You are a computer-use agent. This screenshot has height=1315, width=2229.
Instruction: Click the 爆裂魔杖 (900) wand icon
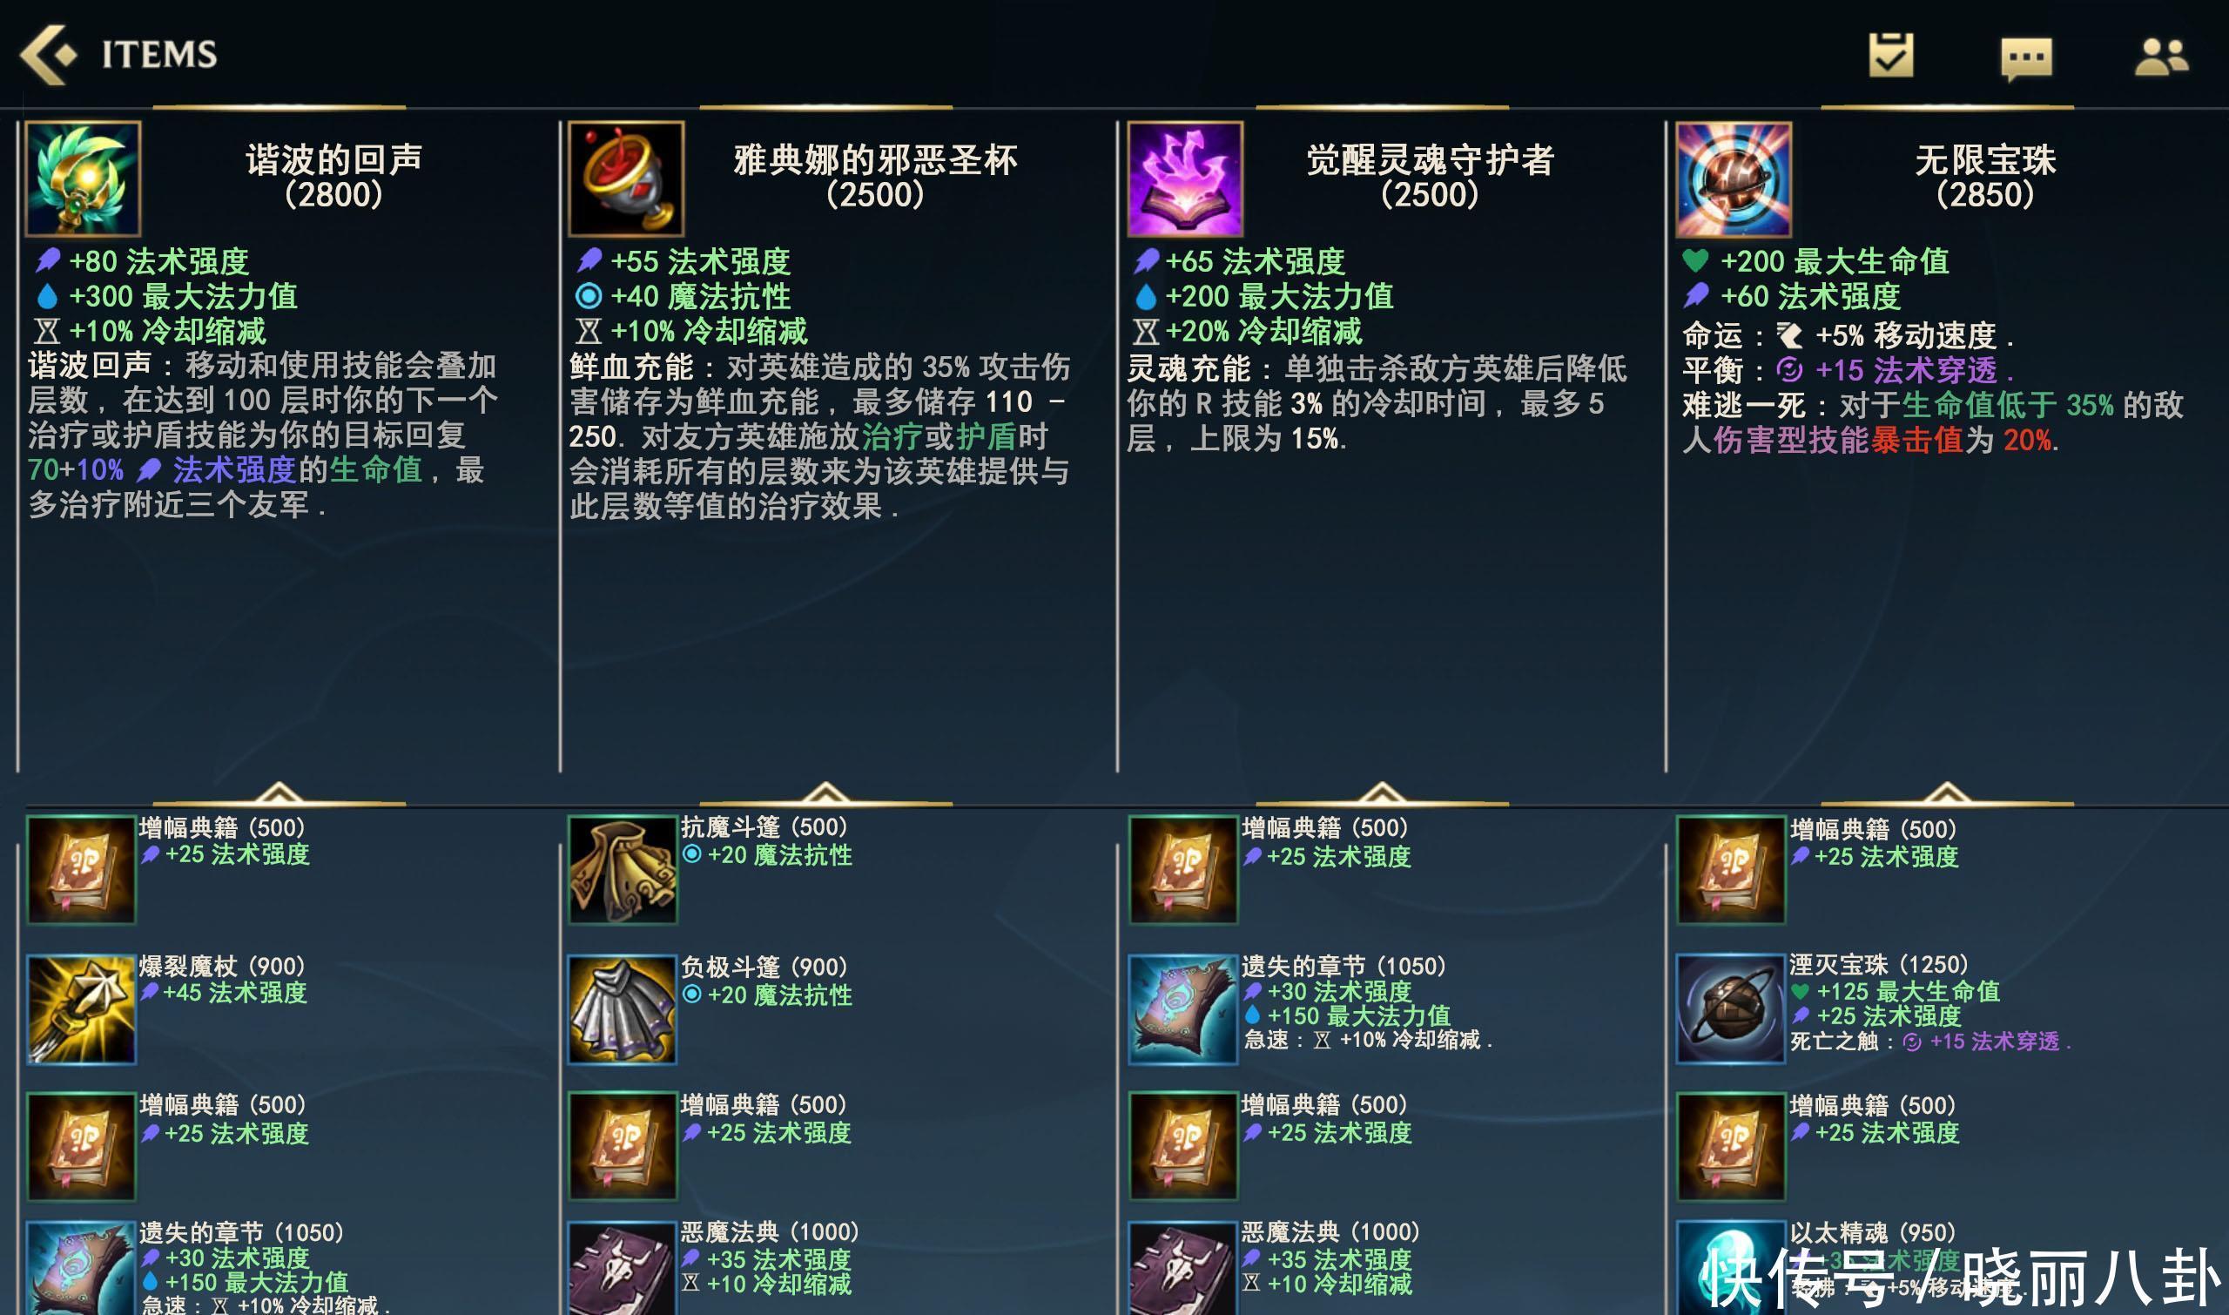[x=82, y=1008]
